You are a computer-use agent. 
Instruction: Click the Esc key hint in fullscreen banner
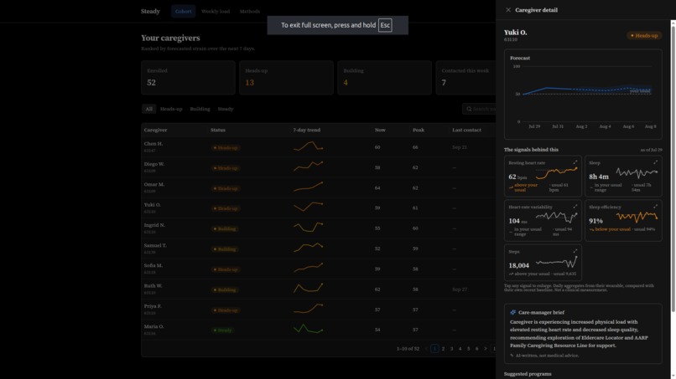(385, 25)
